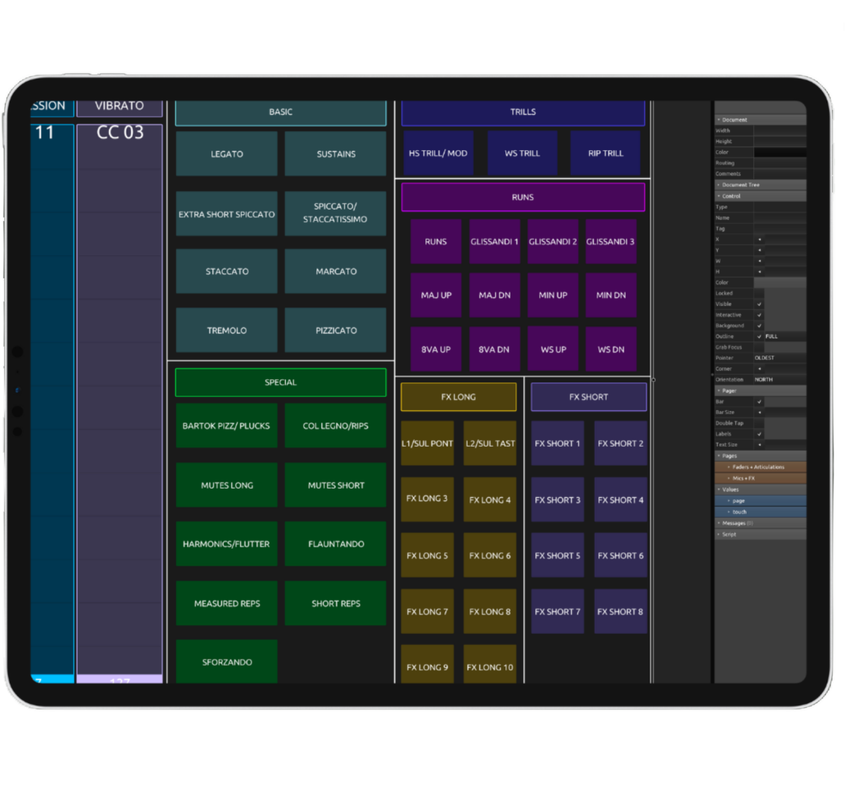845x785 pixels.
Task: Toggle the Locked checkbox
Action: (759, 293)
